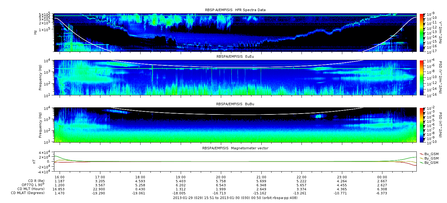Click the EuEu PSD color bar
The width and height of the screenshot is (447, 203).
pyautogui.click(x=421, y=77)
